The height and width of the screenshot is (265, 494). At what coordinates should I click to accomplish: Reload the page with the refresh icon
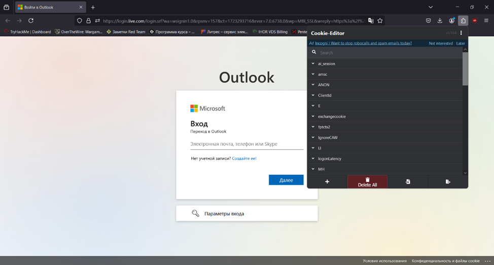click(x=31, y=20)
